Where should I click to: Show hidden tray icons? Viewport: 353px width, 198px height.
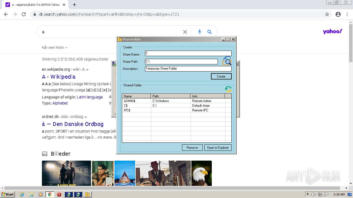[307, 194]
